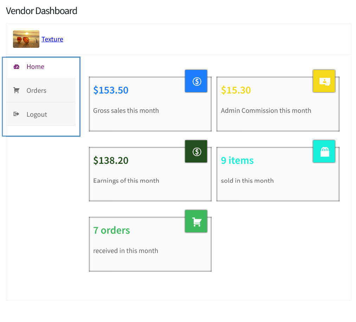Click the $138.20 earnings amount
This screenshot has height=322, width=356.
coord(111,160)
